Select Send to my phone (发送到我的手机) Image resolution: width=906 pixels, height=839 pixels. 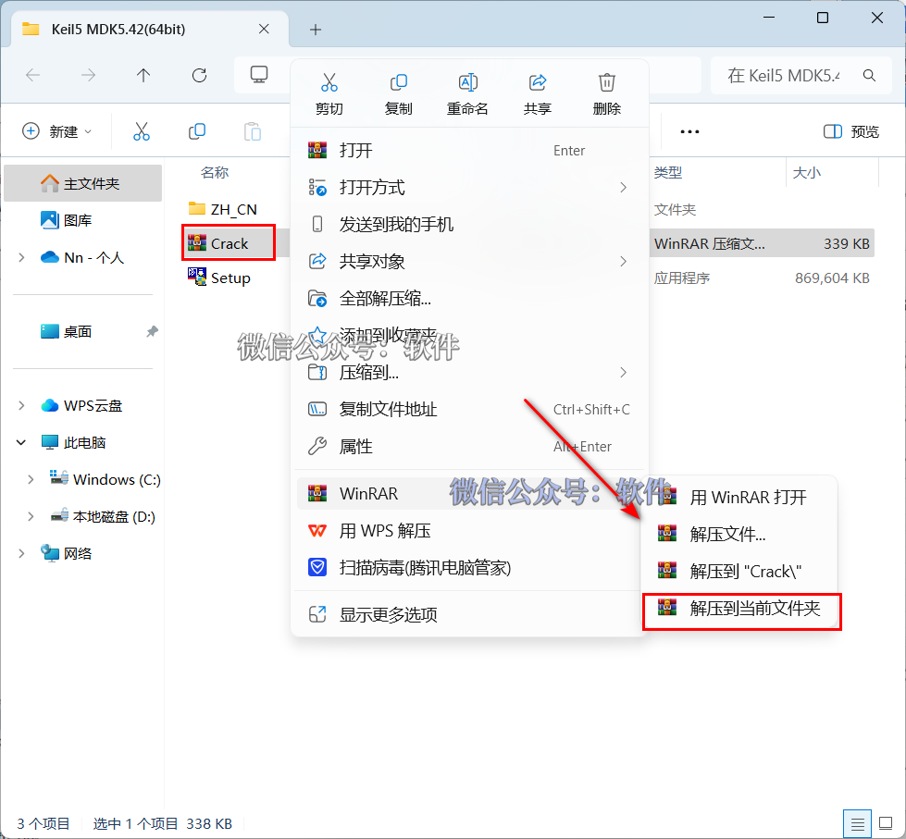click(469, 225)
